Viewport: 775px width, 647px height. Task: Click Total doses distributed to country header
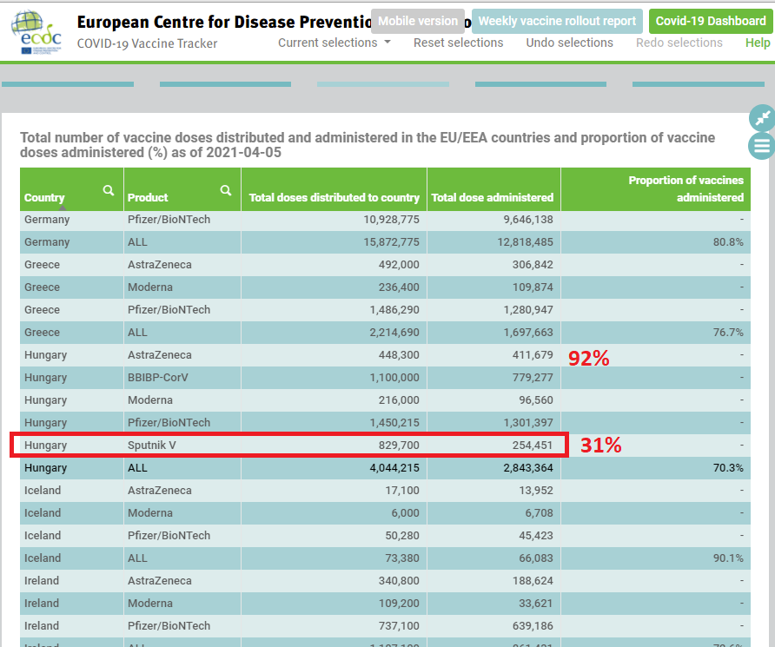pyautogui.click(x=335, y=197)
